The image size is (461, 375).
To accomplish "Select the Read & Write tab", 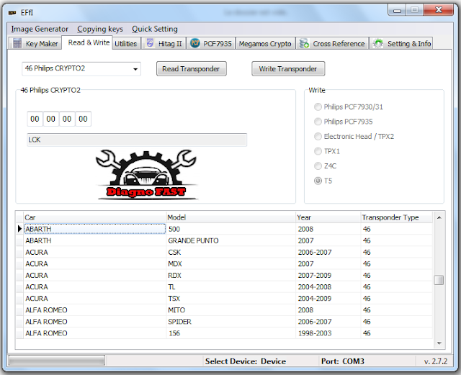I will pos(89,42).
